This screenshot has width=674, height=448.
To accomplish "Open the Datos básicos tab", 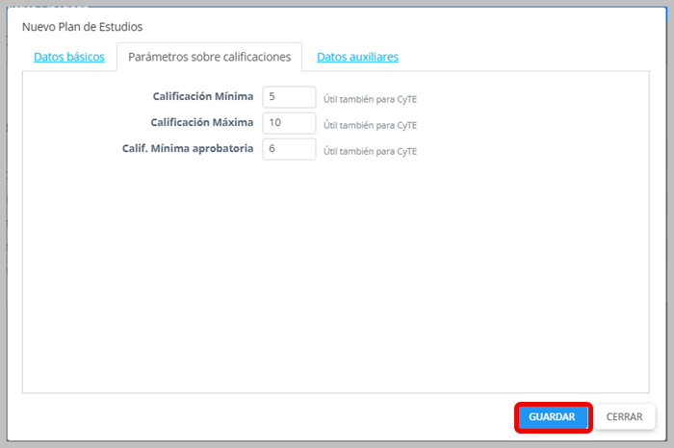I will (x=68, y=57).
